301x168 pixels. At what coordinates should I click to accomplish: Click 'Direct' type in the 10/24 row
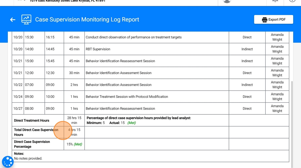point(247,97)
